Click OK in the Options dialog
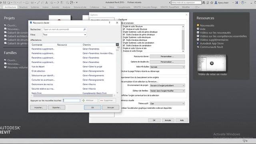Viewport: 256px width, 144px height. (x=154, y=120)
